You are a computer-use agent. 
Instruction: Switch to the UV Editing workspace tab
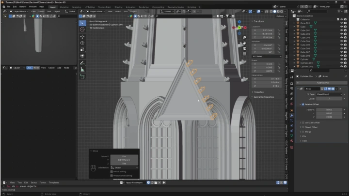90,7
